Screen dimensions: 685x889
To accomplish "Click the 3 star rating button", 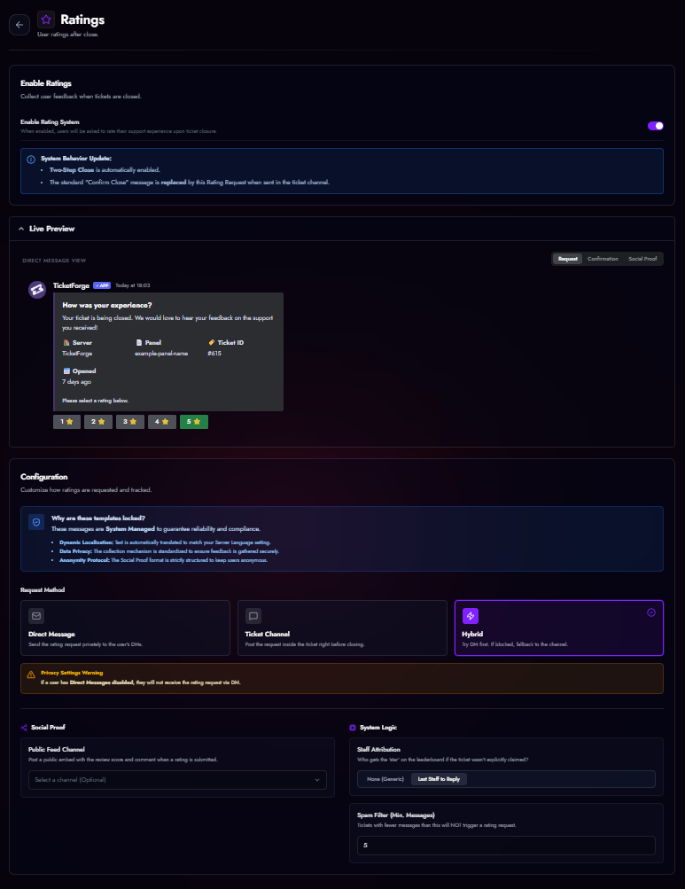I will (x=130, y=422).
